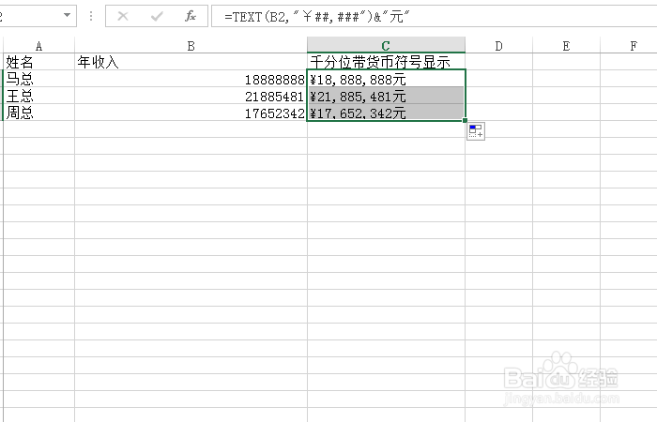
Task: Select the header cell 千分位带货币符号显示
Action: click(386, 62)
